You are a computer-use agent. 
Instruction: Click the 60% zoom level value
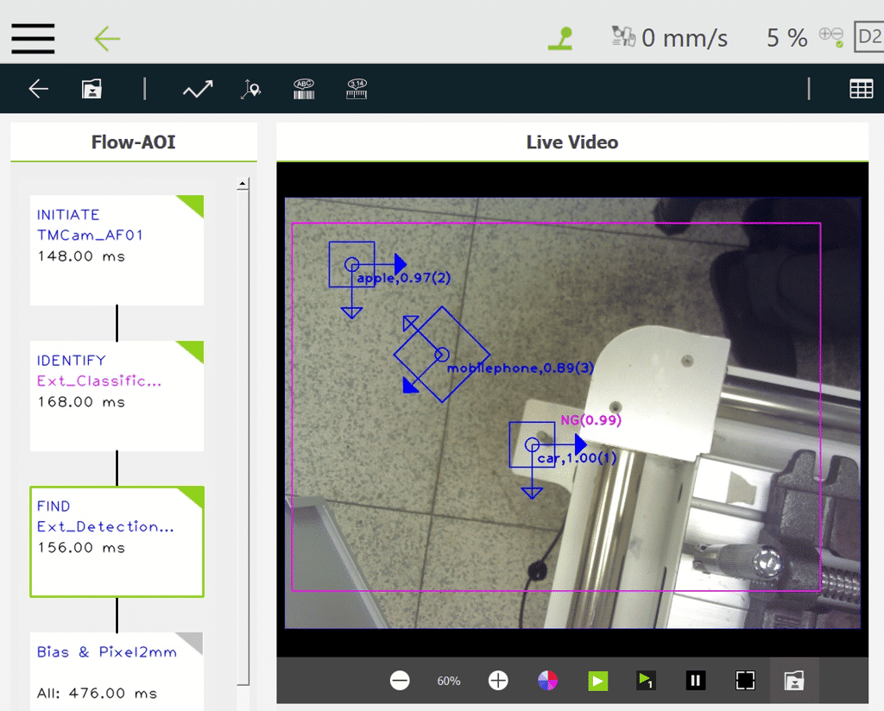coord(449,681)
